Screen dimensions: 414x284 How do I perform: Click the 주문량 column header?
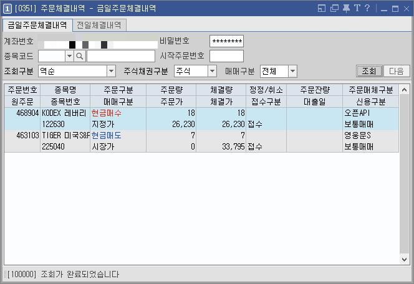coord(171,90)
